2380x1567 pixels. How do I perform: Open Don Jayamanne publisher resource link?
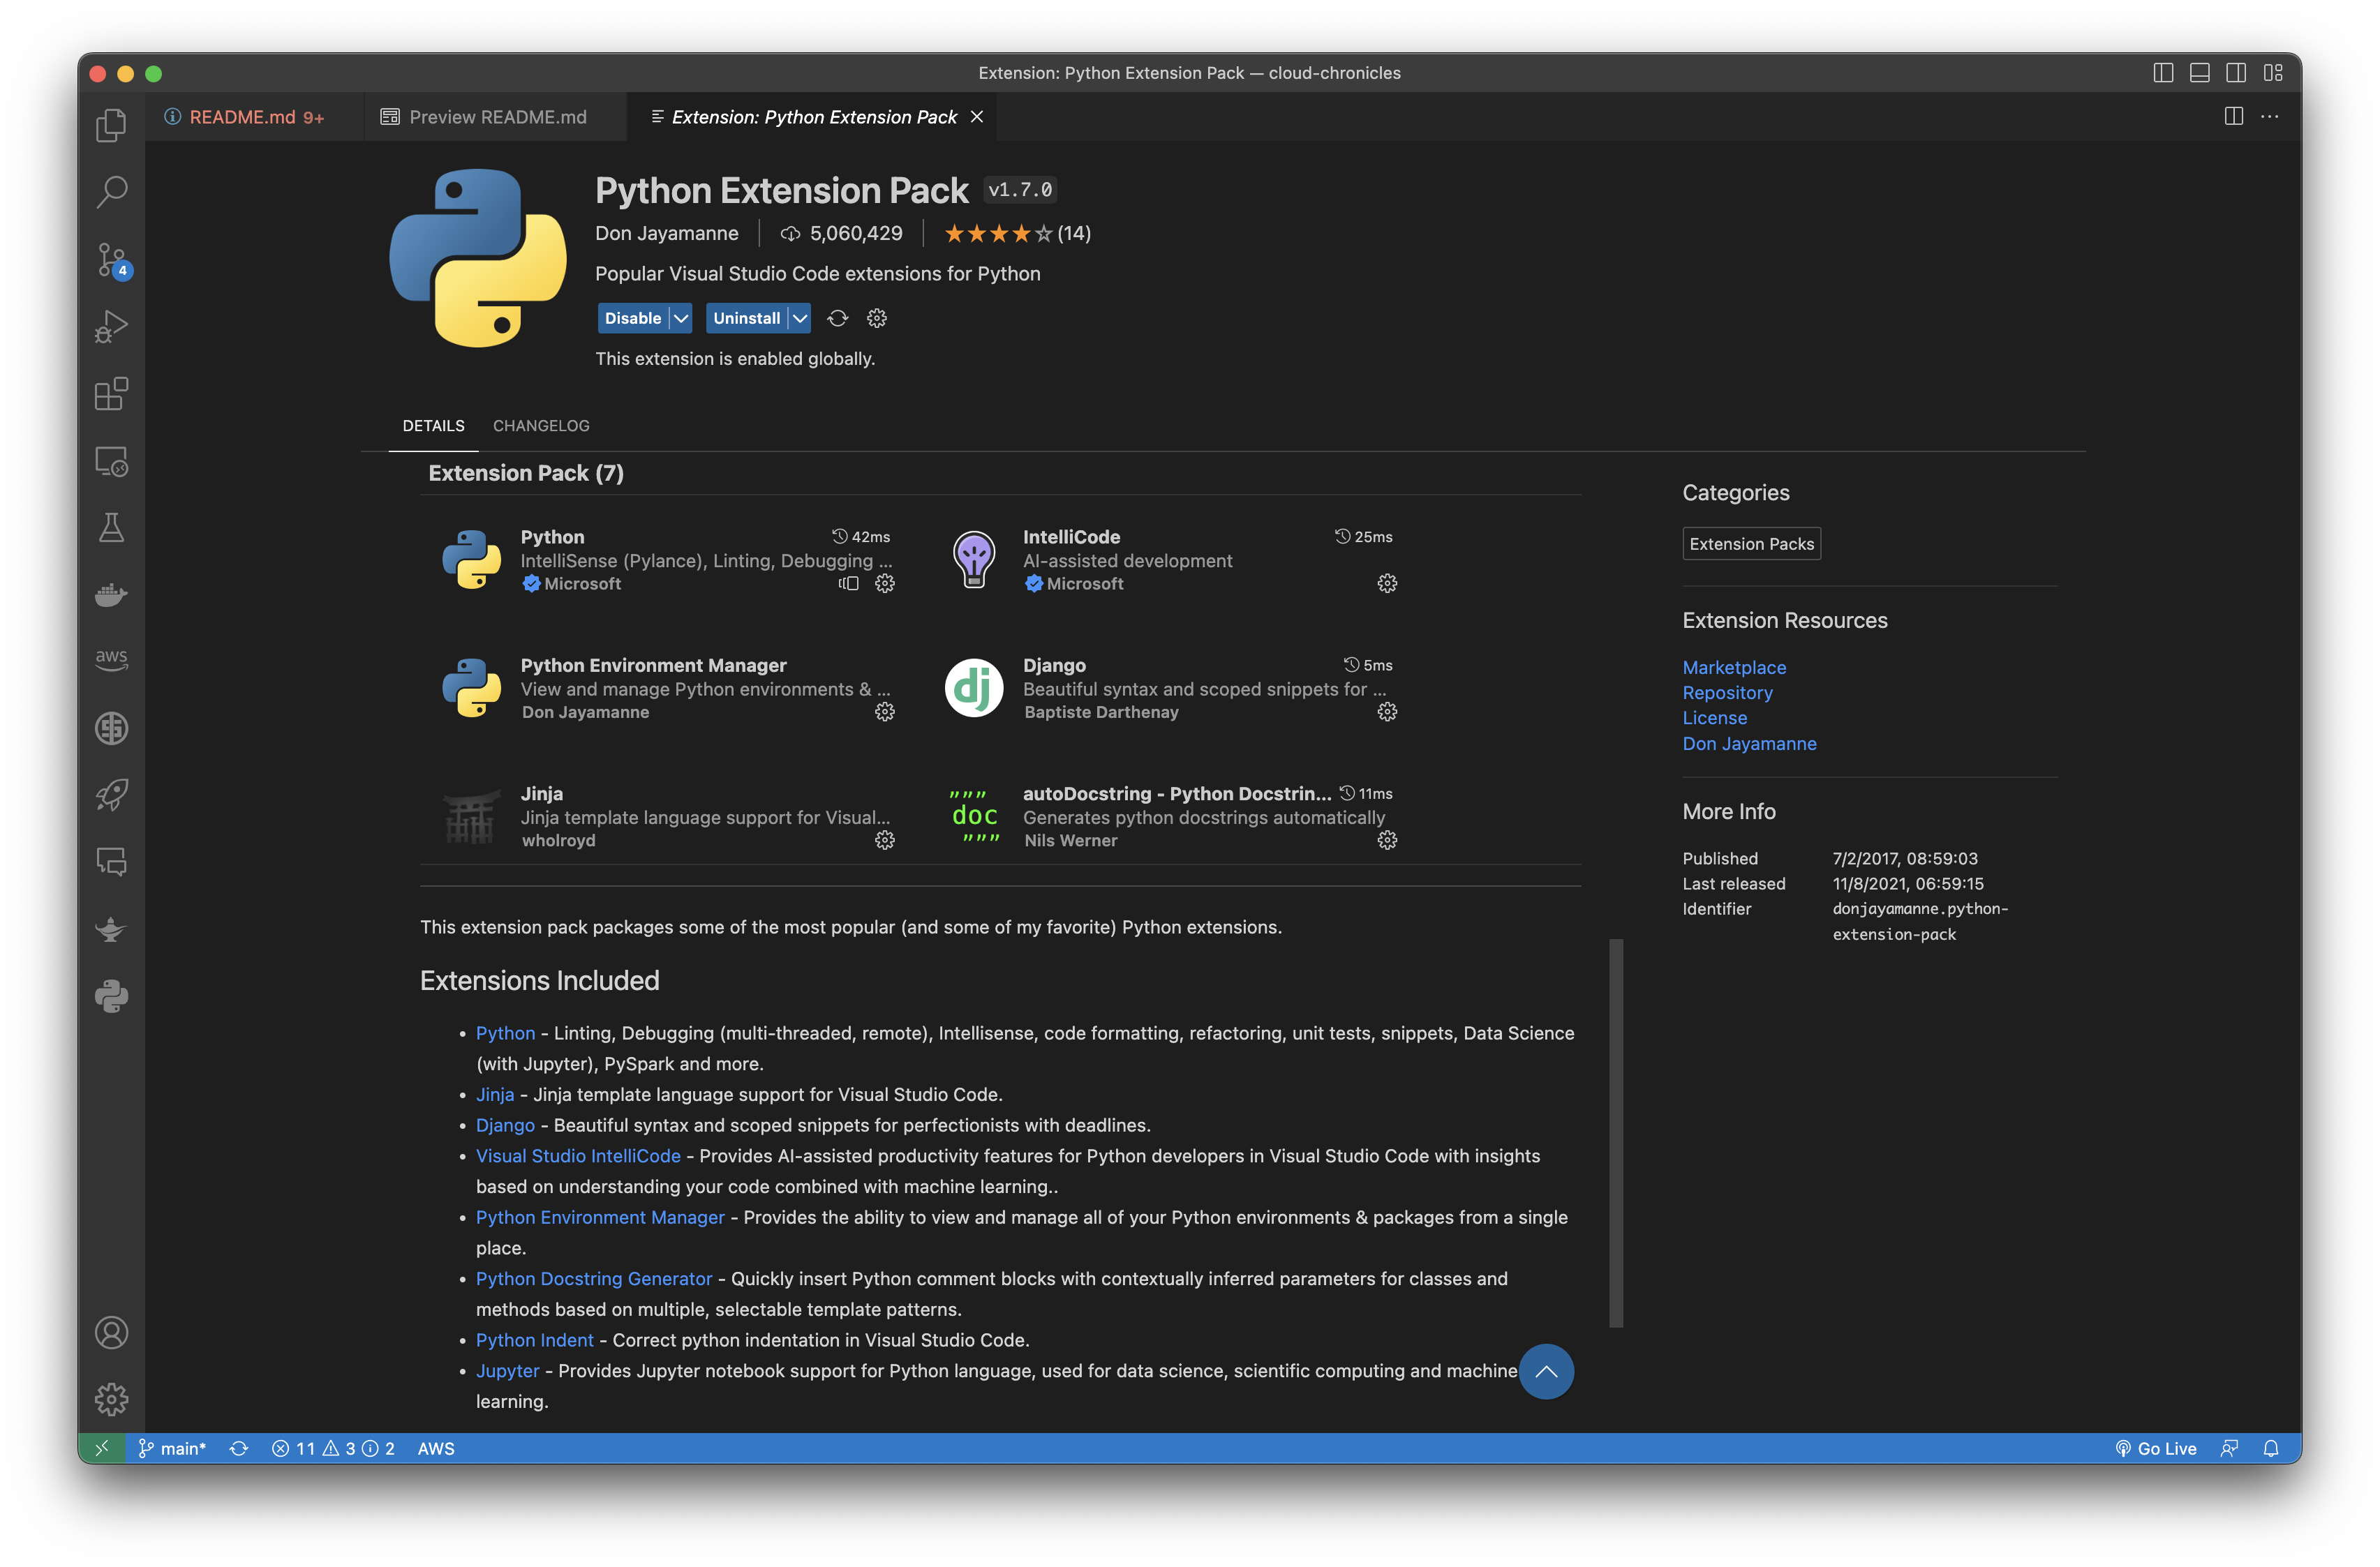[x=1749, y=744]
